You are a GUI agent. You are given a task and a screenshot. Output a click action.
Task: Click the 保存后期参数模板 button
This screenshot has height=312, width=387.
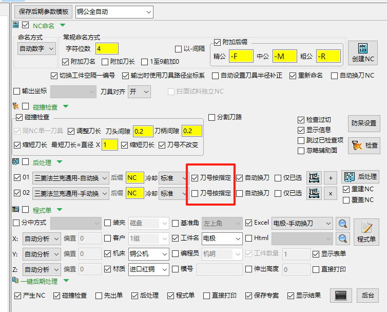tap(44, 12)
